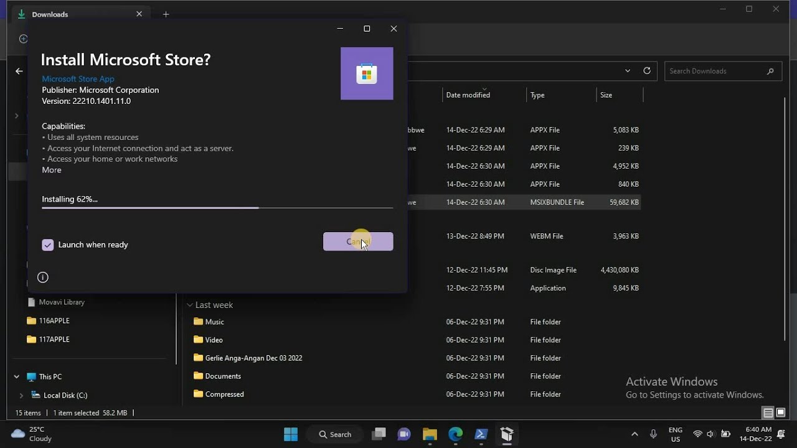Open the Chat app on taskbar

pyautogui.click(x=404, y=434)
